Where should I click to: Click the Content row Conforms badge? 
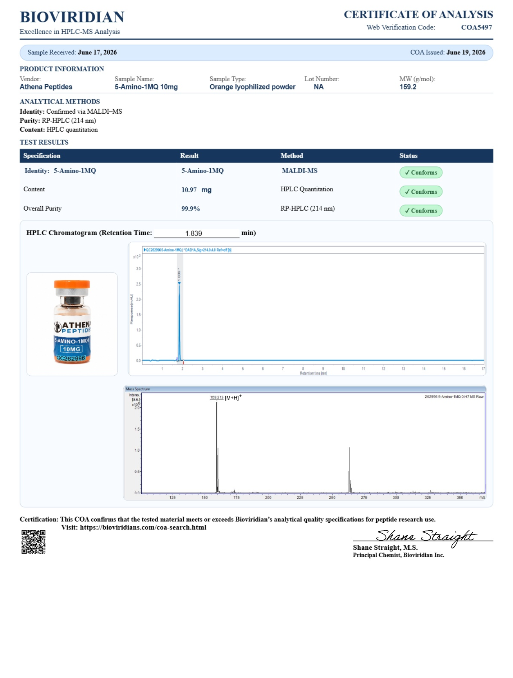(421, 192)
